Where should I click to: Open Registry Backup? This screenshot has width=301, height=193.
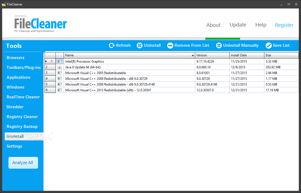point(22,127)
